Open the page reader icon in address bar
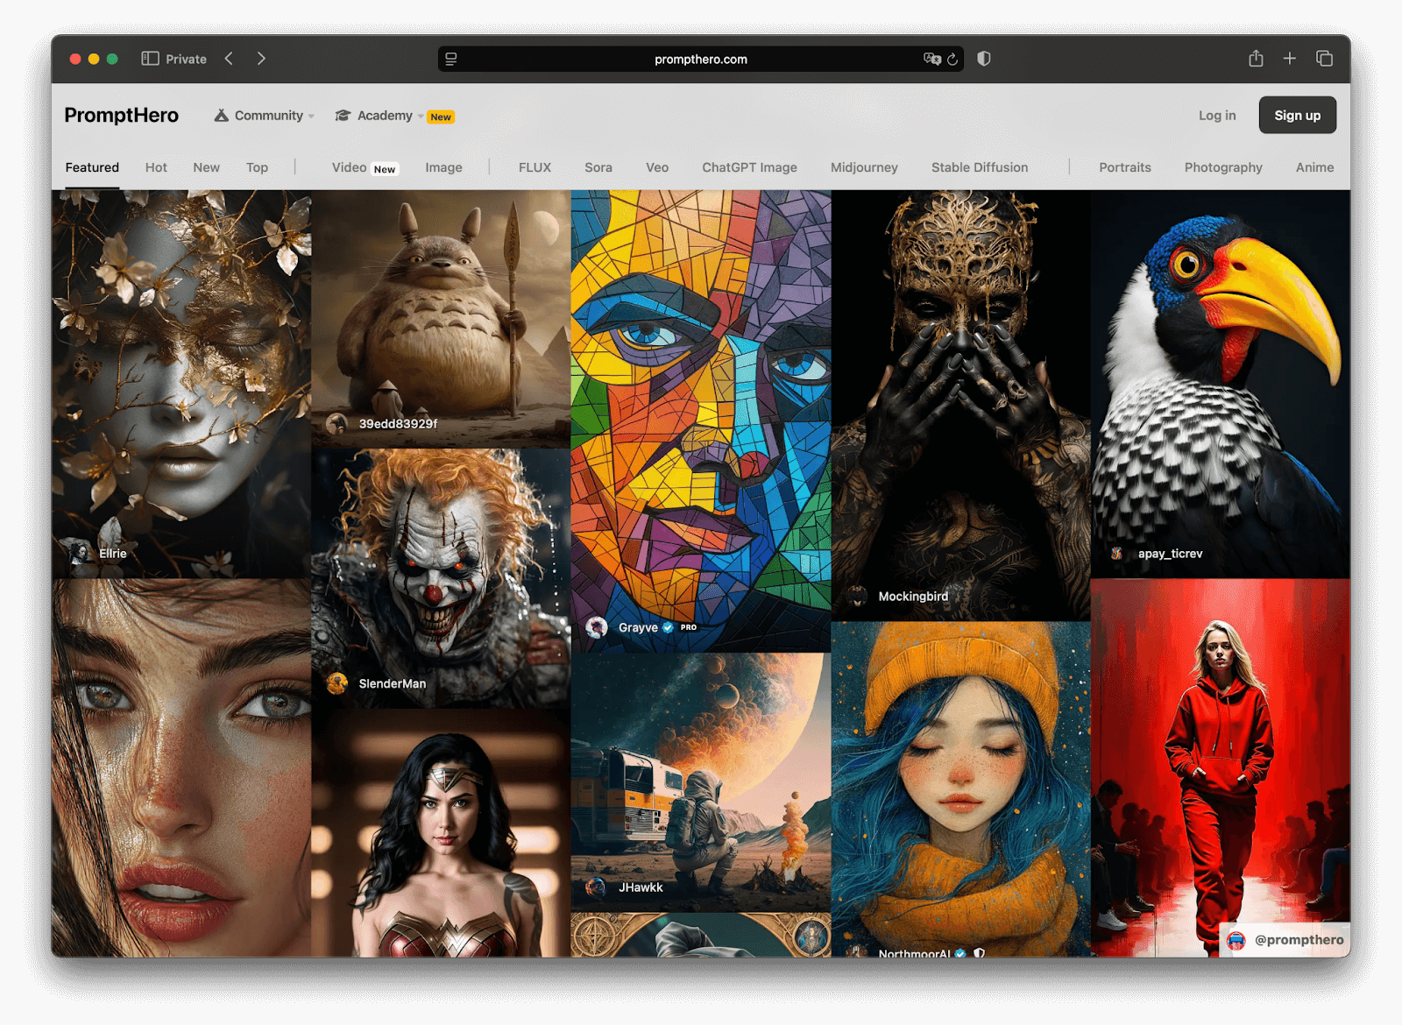This screenshot has height=1025, width=1402. 451,60
